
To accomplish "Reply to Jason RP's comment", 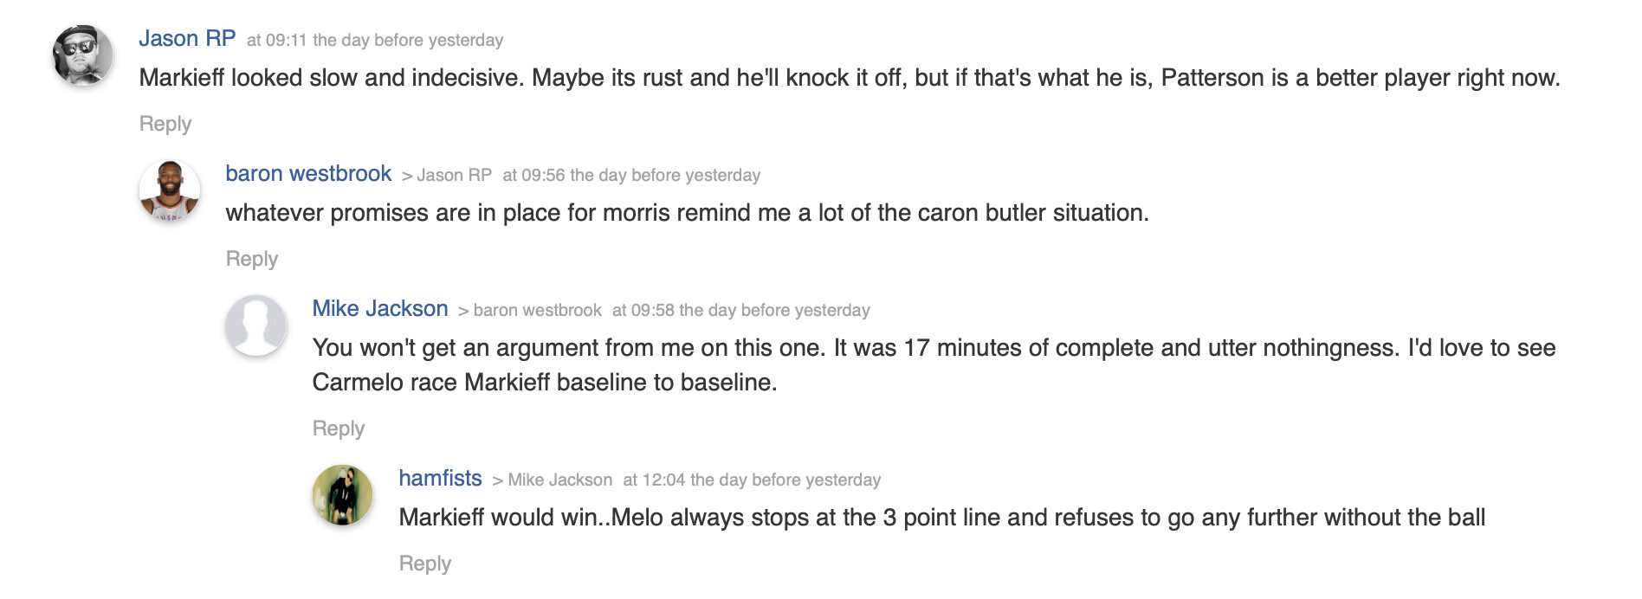I will [x=165, y=124].
